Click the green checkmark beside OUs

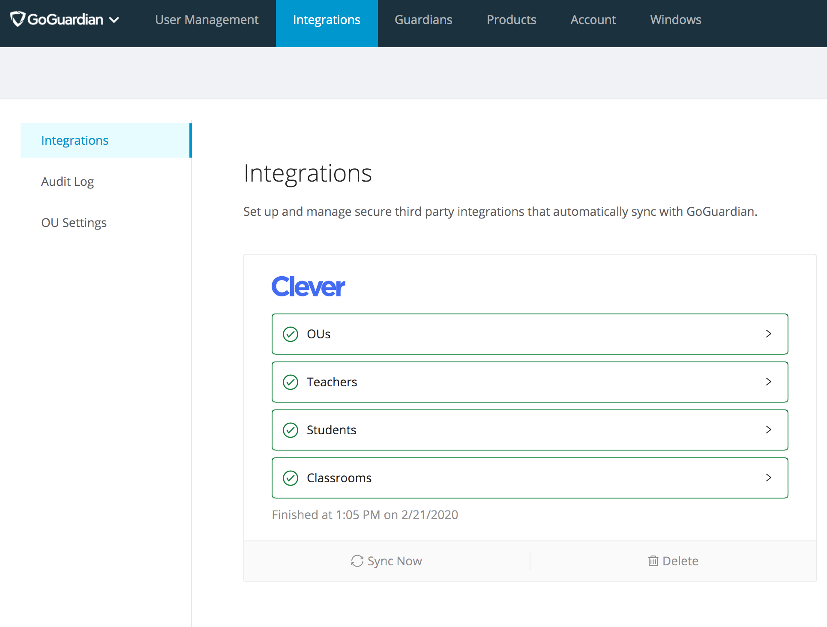291,334
